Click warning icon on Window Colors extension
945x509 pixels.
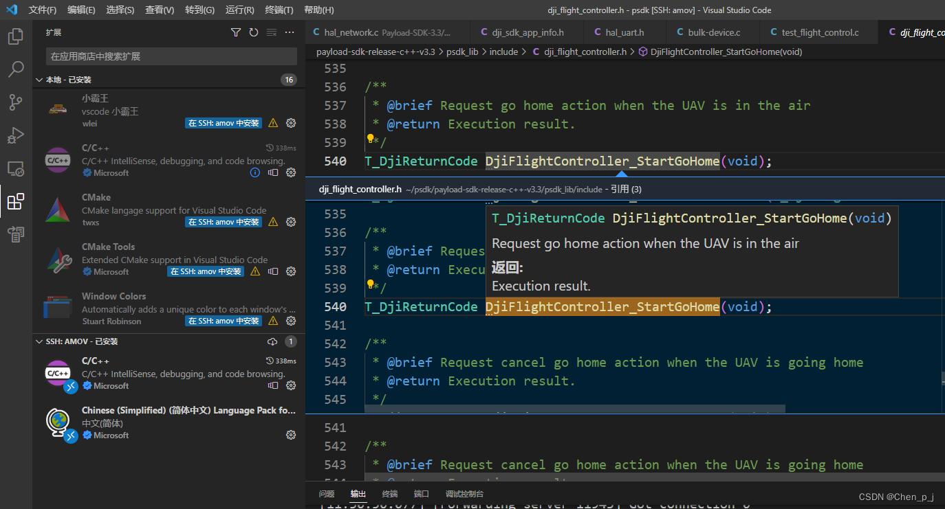click(x=273, y=321)
